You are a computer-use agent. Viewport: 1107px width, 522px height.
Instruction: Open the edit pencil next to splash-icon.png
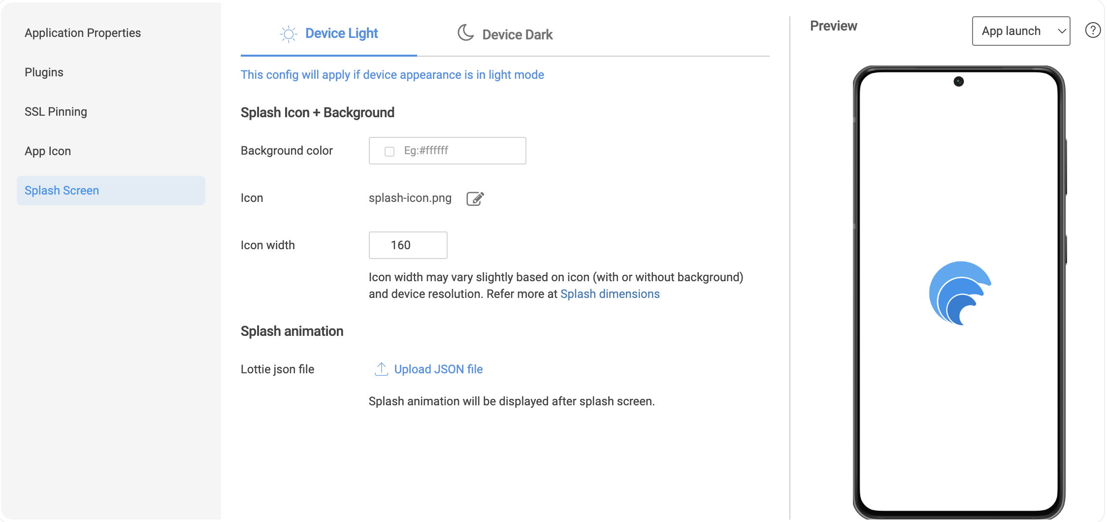tap(475, 198)
